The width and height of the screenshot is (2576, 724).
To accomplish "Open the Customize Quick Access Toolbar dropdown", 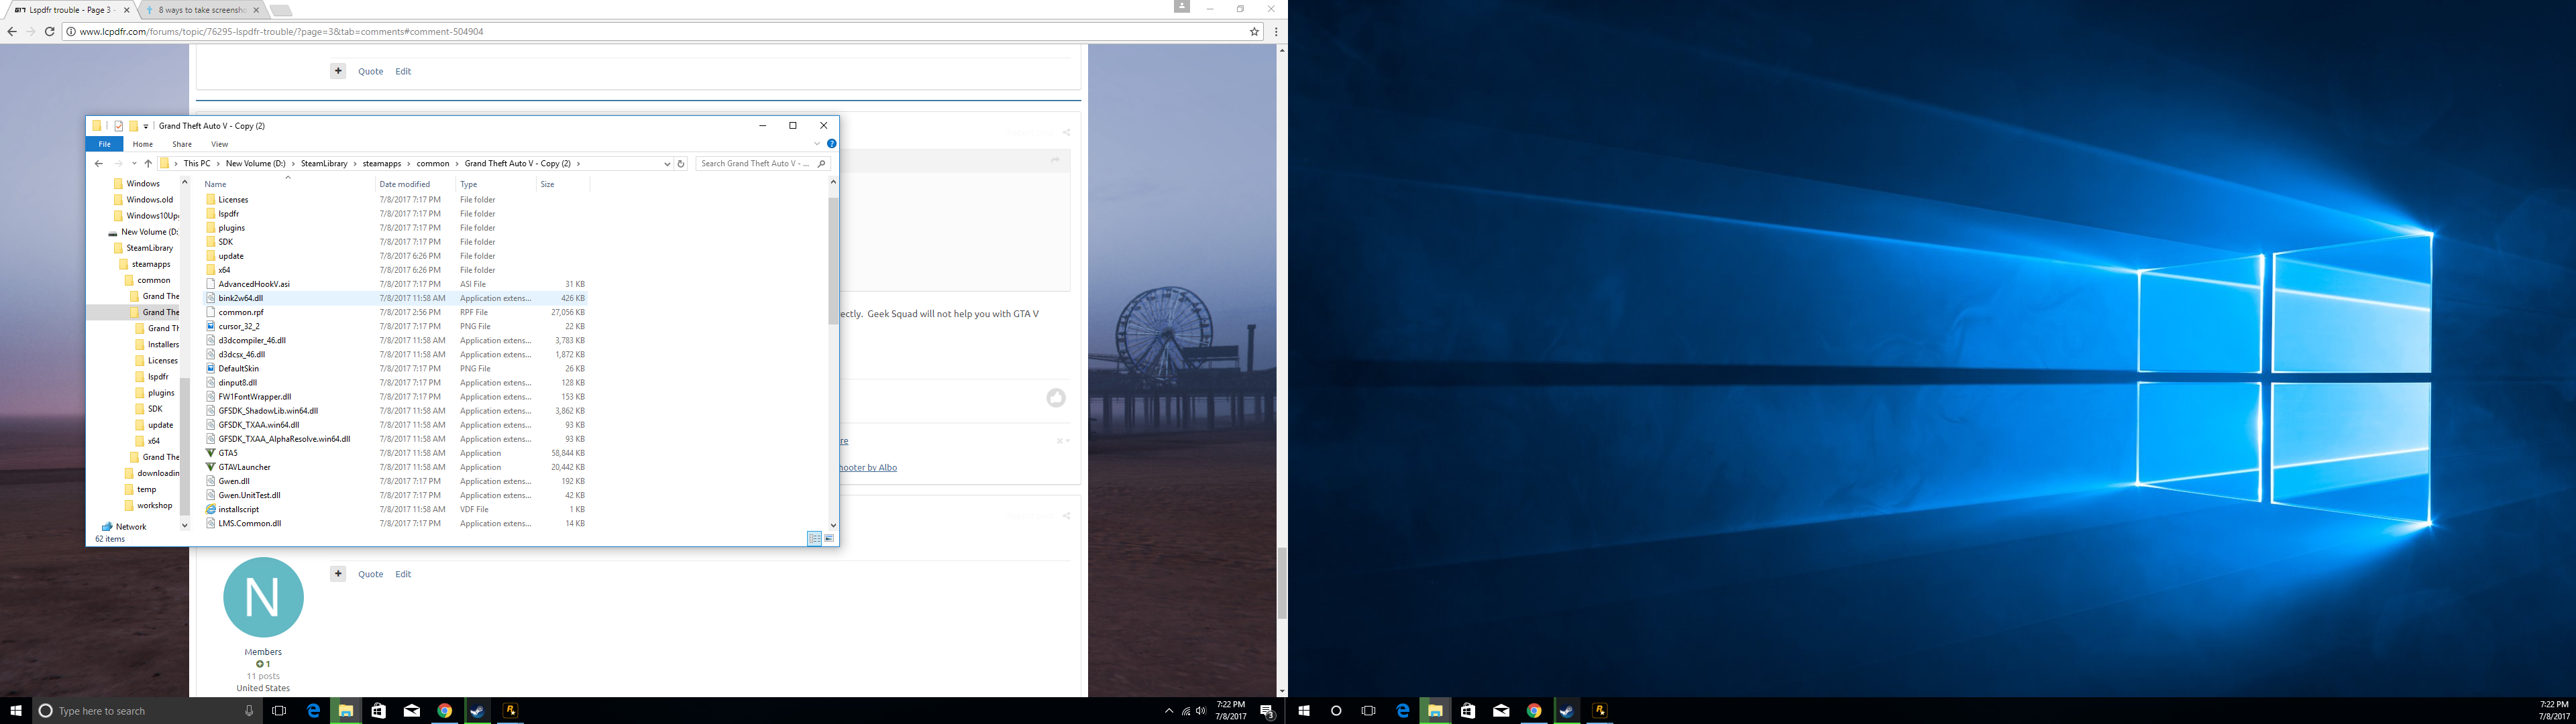I will click(x=146, y=126).
